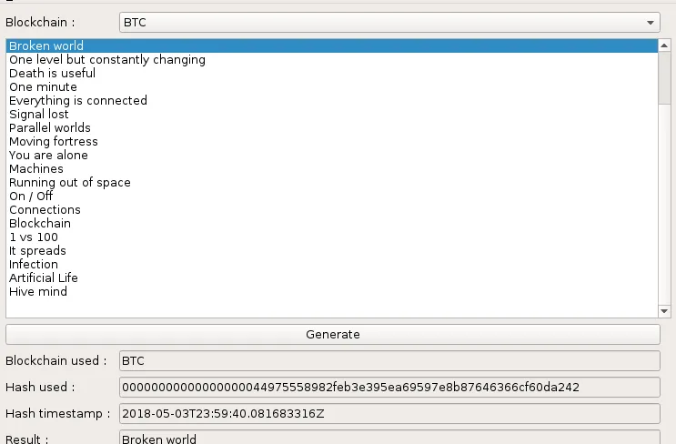
Task: Pick the 'Parallel worlds' entry
Action: click(332, 128)
